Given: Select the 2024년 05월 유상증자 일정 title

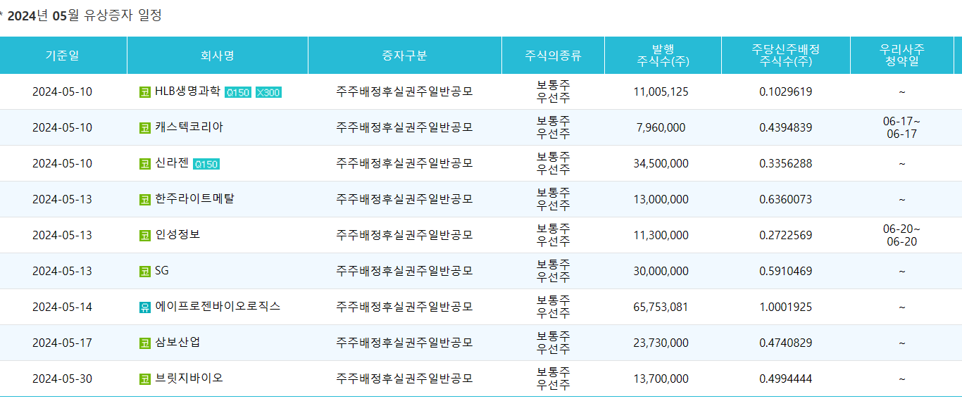Looking at the screenshot, I should point(85,15).
